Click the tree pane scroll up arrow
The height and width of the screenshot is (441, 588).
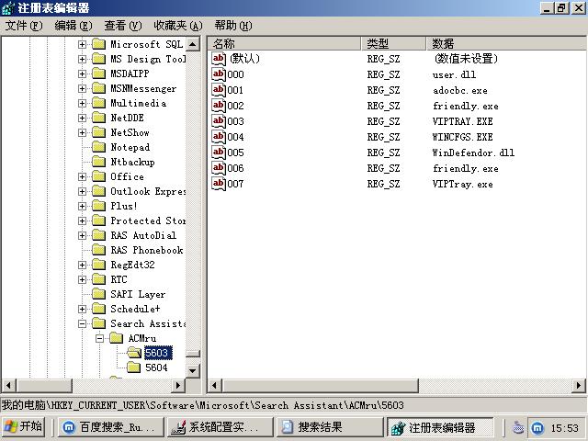(x=192, y=44)
